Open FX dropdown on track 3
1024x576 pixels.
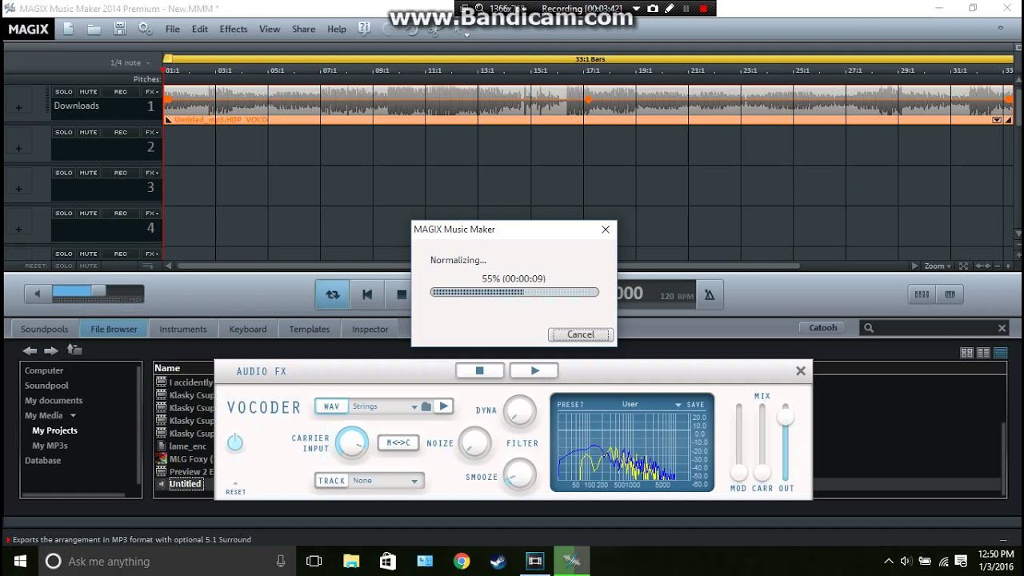coord(151,173)
